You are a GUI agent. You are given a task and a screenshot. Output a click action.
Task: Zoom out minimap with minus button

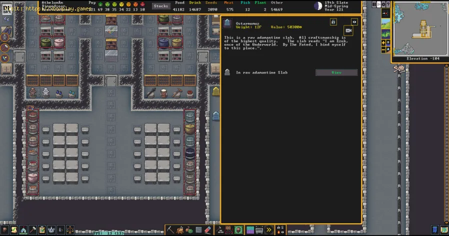tap(383, 49)
